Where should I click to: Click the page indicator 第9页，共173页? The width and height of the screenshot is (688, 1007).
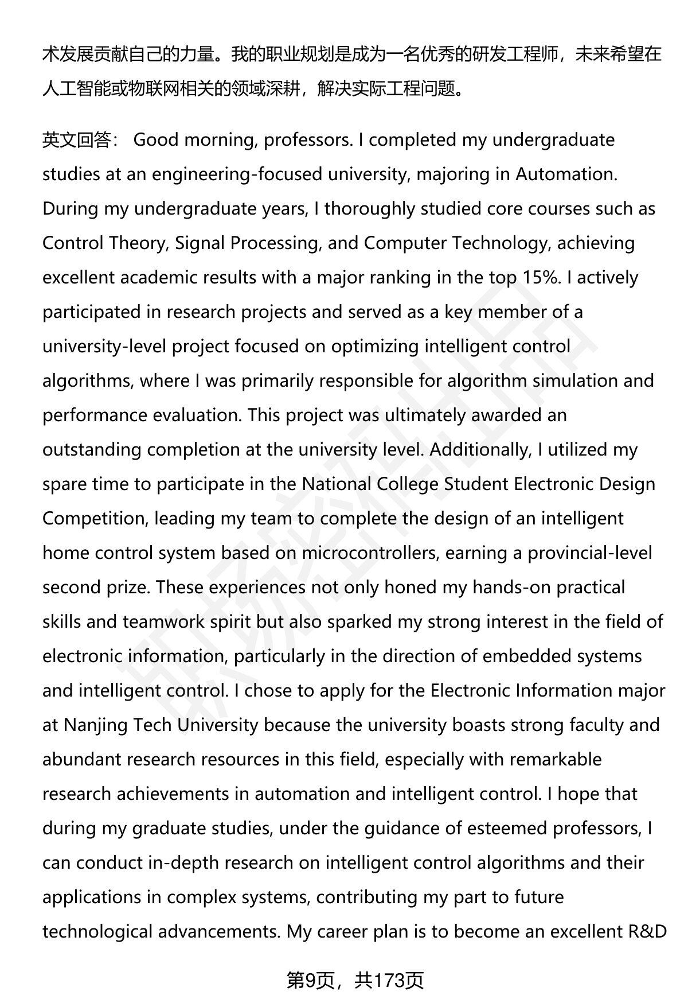355,981
